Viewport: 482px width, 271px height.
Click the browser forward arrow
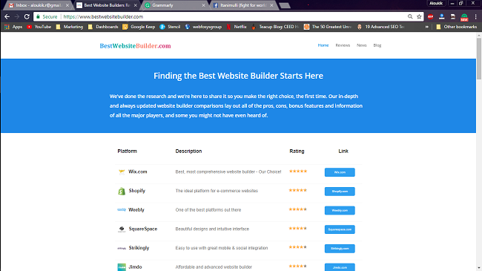click(x=17, y=16)
